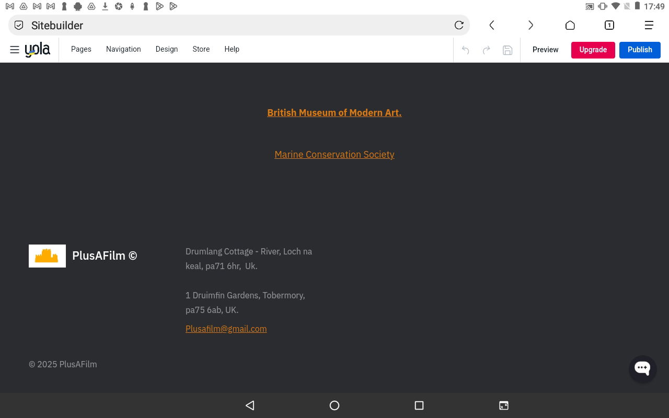Open the live chat support bubble
669x418 pixels.
(x=642, y=368)
